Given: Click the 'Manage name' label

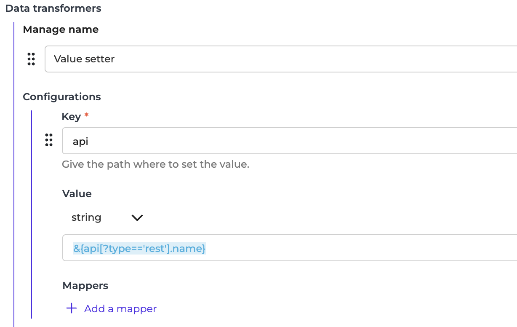Looking at the screenshot, I should click(61, 29).
